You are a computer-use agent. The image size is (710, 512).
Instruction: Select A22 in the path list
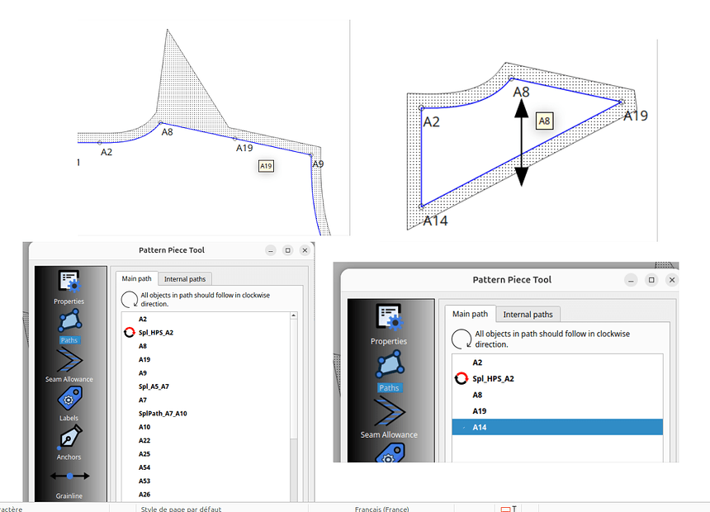(144, 441)
